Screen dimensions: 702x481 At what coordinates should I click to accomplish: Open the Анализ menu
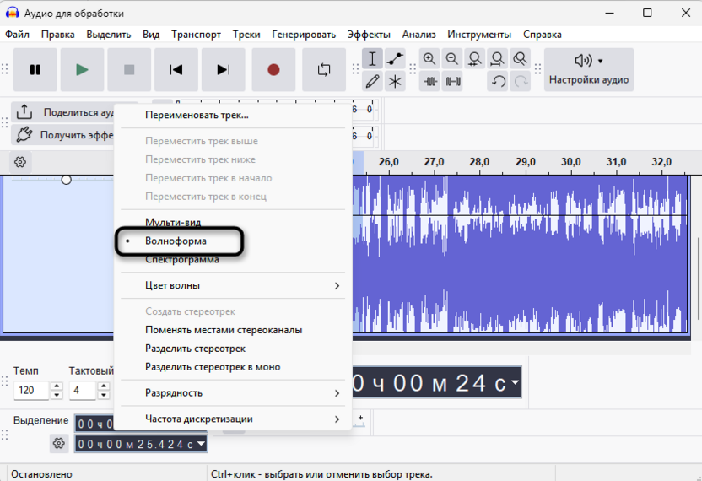point(419,35)
